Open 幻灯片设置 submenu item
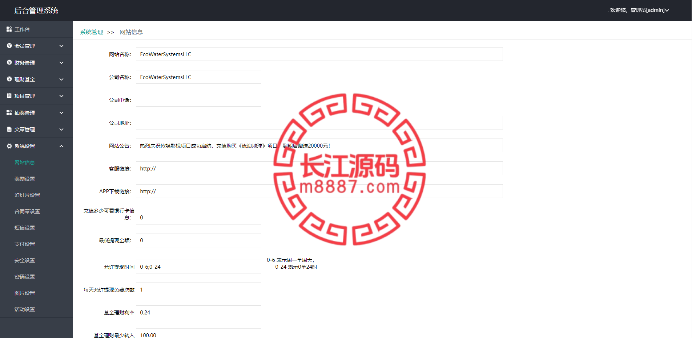The image size is (692, 338). [27, 195]
